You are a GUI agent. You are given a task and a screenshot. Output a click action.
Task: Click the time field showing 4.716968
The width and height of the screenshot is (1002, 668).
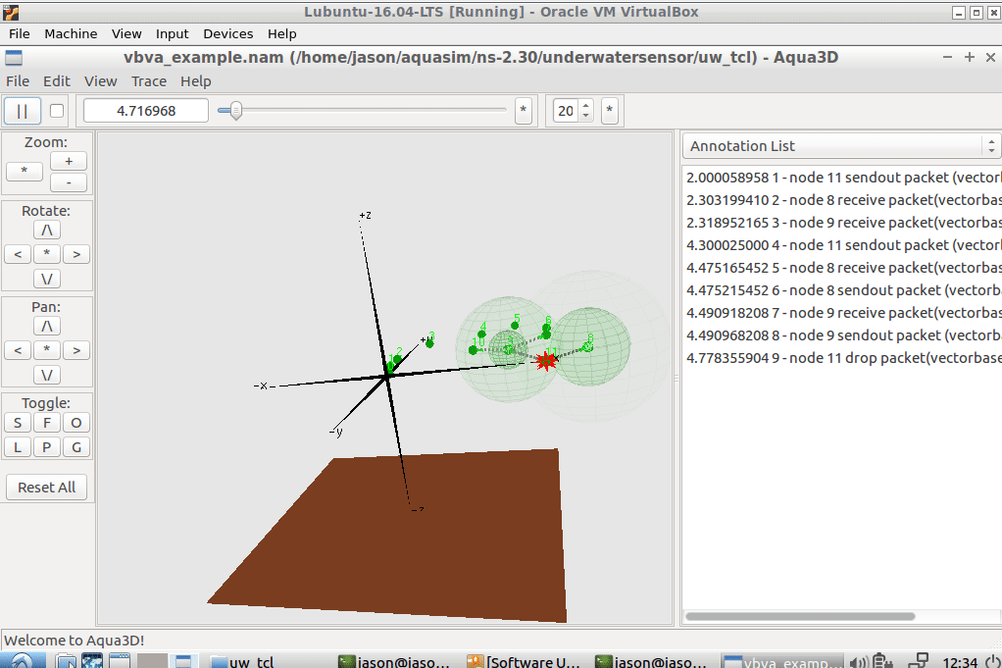pos(146,111)
